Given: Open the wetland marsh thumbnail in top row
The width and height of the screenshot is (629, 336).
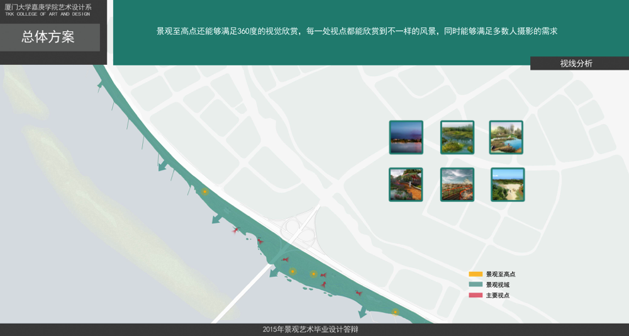Looking at the screenshot, I should click(457, 137).
